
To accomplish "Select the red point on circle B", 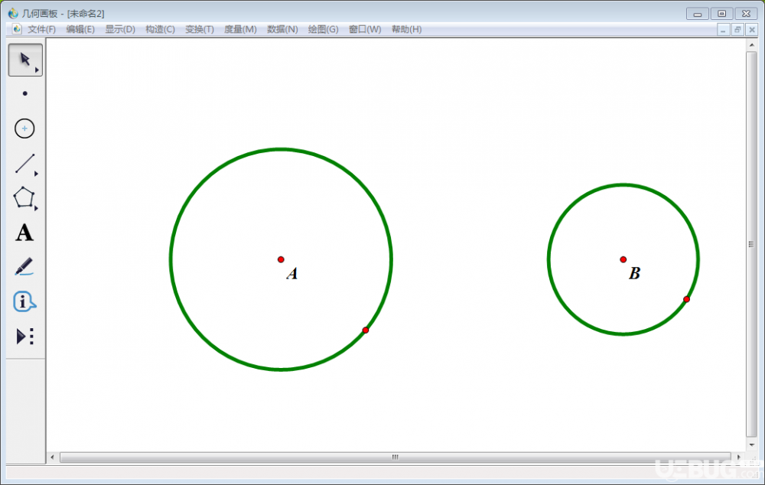I will 686,300.
